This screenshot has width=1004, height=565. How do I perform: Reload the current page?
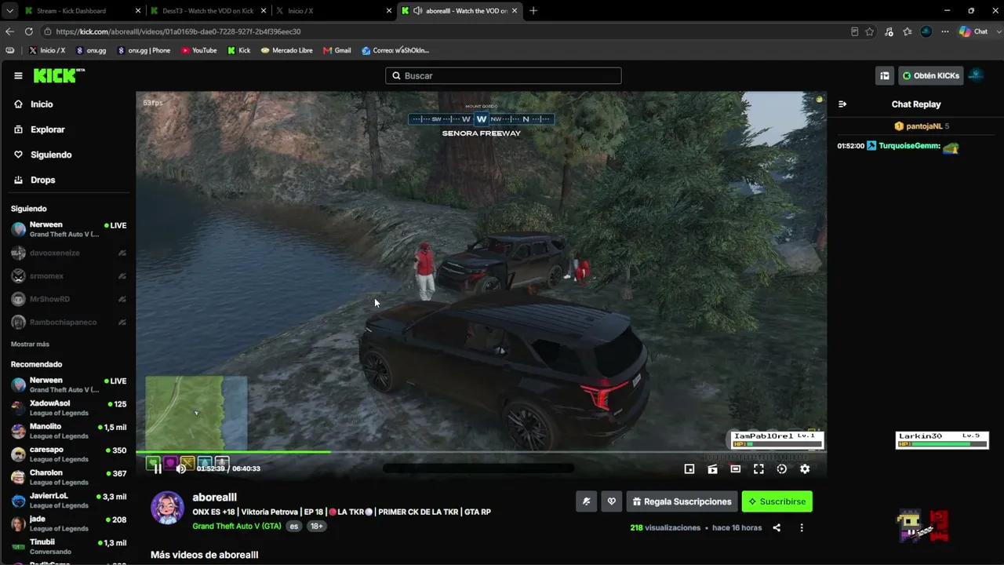click(x=29, y=31)
